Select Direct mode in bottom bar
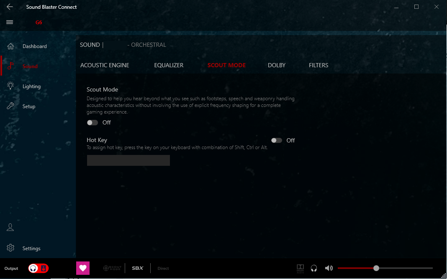The height and width of the screenshot is (279, 447). click(163, 268)
